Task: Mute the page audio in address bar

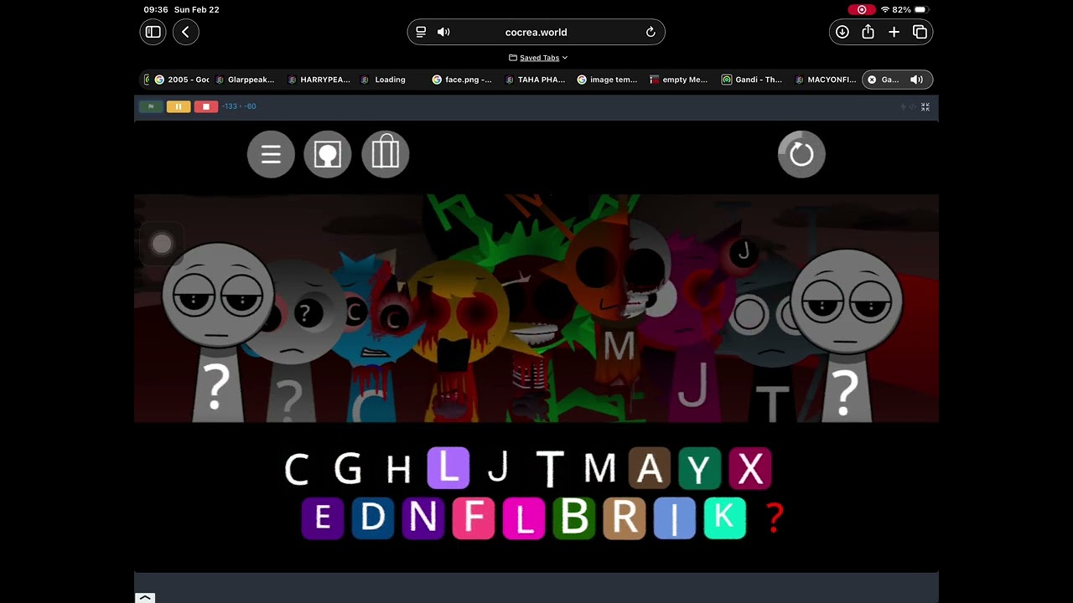Action: (443, 32)
